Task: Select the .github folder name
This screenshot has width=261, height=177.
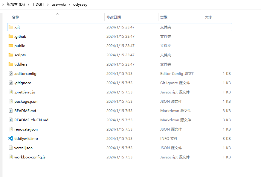Action: pos(20,36)
